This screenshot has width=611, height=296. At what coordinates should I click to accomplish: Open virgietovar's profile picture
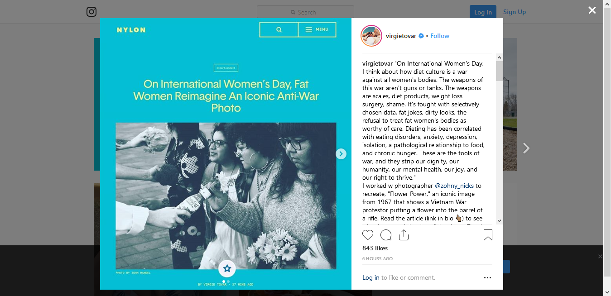click(371, 36)
